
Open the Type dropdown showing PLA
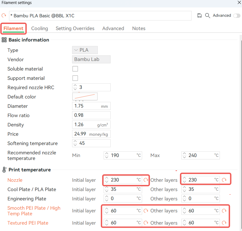85,50
